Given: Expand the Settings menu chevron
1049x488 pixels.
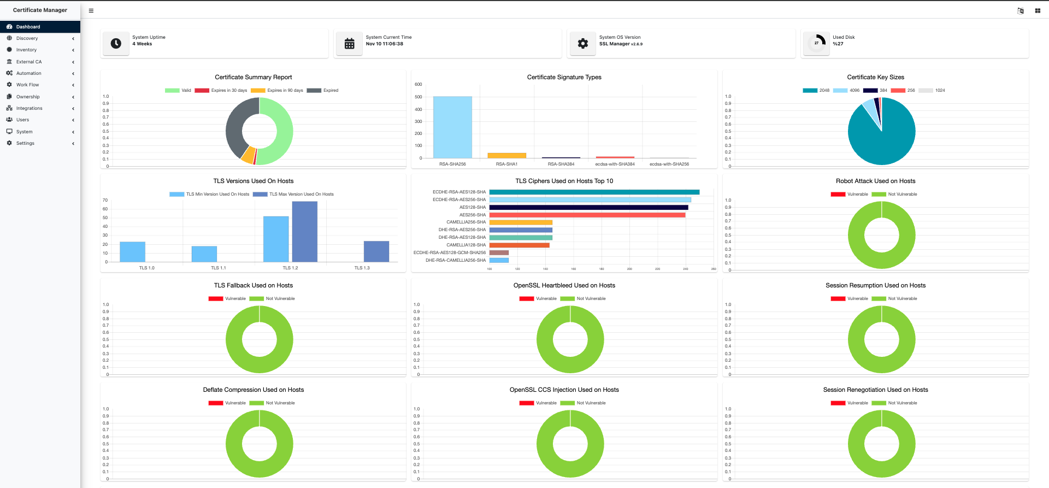Looking at the screenshot, I should click(73, 144).
